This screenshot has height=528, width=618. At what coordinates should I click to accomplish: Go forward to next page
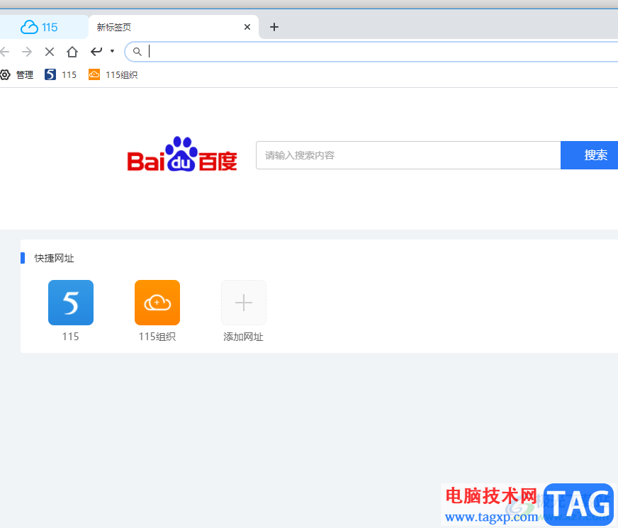click(27, 52)
